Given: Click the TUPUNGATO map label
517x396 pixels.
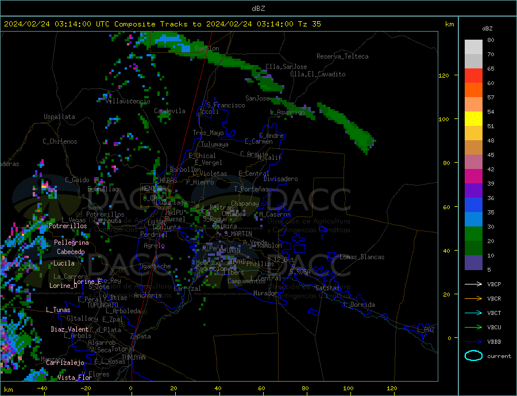Looking at the screenshot, I should (103, 305).
